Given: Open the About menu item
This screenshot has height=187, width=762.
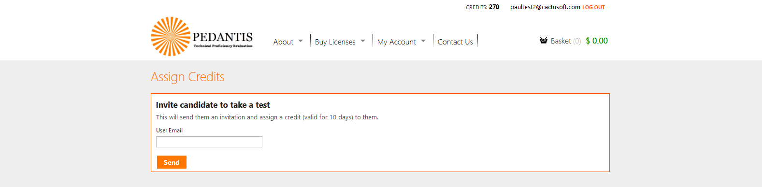Looking at the screenshot, I should (283, 42).
